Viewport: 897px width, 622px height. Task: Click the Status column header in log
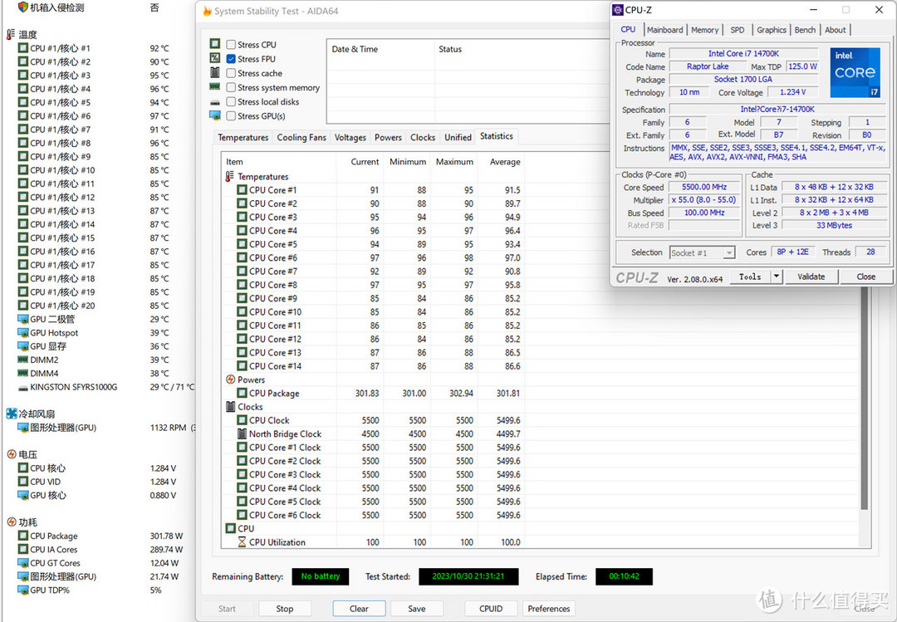449,49
